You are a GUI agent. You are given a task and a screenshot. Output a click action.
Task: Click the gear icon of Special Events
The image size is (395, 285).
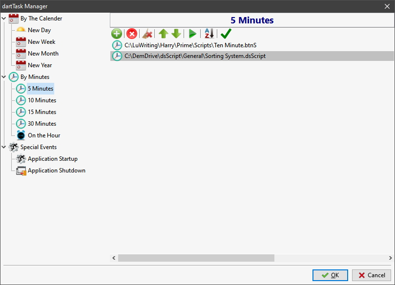coord(14,147)
